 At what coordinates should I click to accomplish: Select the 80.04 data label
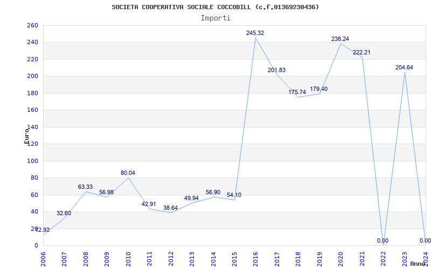point(128,173)
